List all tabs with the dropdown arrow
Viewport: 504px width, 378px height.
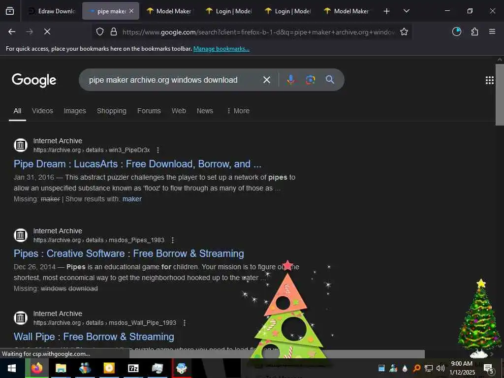[407, 11]
